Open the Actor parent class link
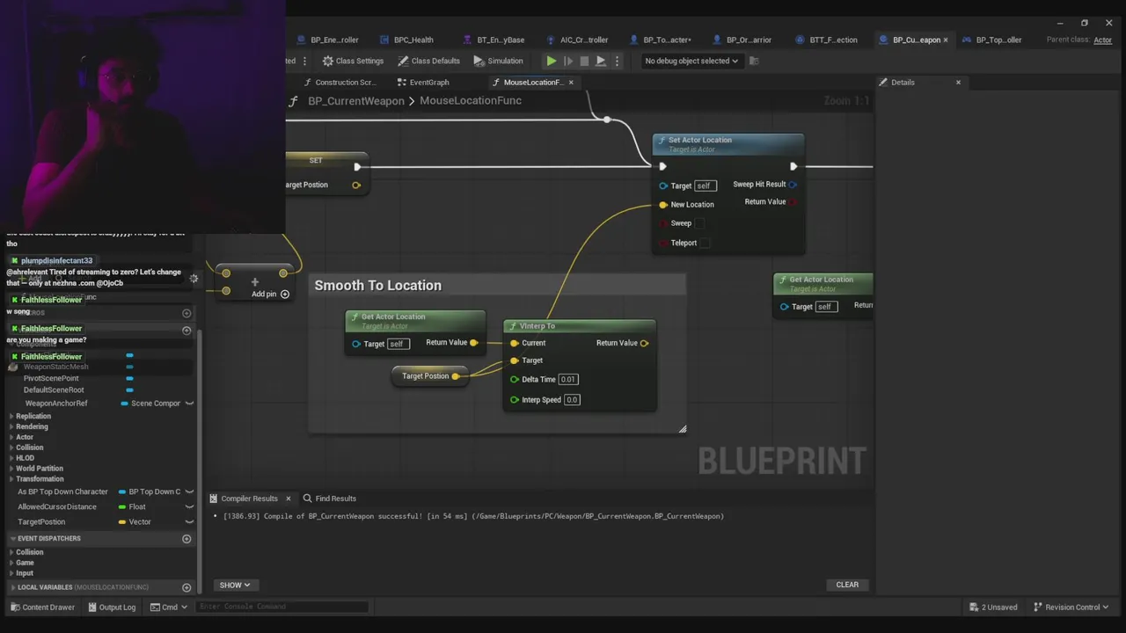Screen dimensions: 1126x633 (x=1102, y=40)
